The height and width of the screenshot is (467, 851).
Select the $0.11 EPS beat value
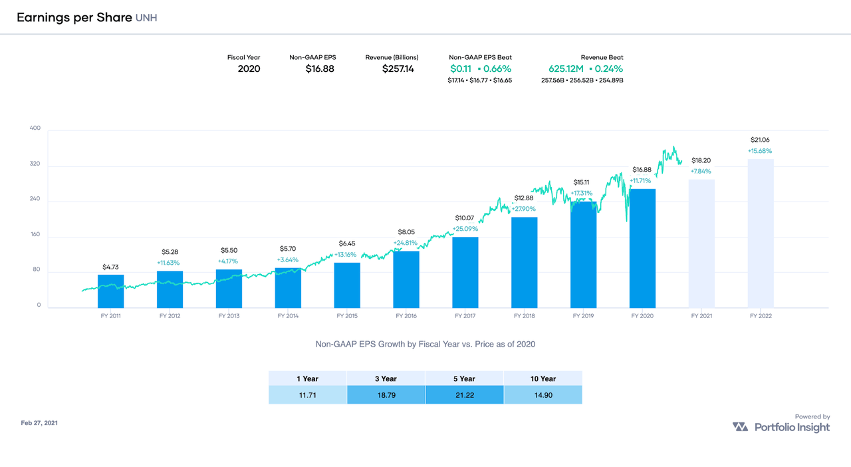(461, 69)
